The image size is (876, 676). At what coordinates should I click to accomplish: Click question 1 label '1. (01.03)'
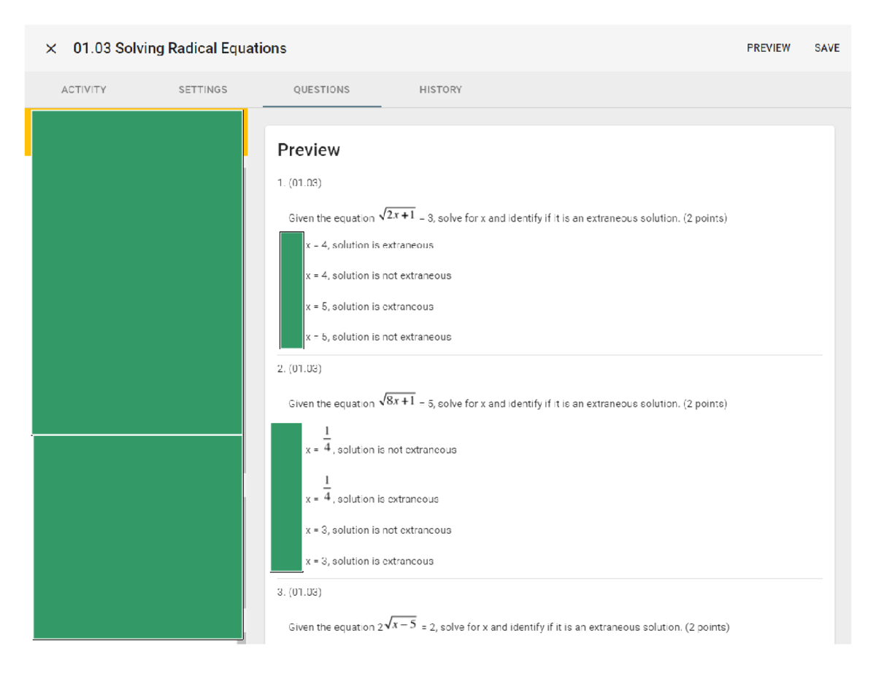pos(300,183)
